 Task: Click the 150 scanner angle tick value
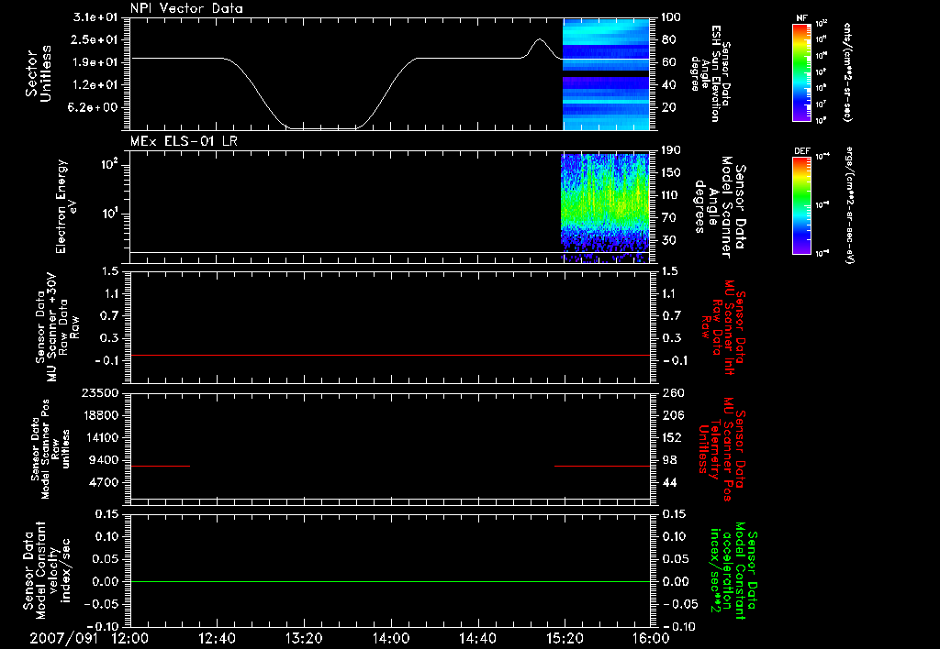[x=671, y=173]
